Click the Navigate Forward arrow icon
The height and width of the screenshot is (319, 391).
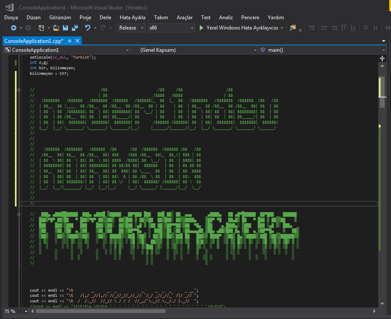[28, 28]
